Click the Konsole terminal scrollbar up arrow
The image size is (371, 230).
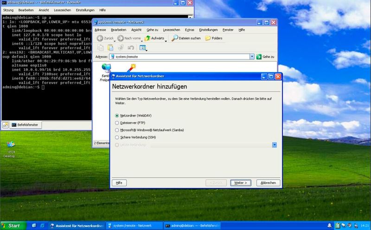[x=190, y=17]
